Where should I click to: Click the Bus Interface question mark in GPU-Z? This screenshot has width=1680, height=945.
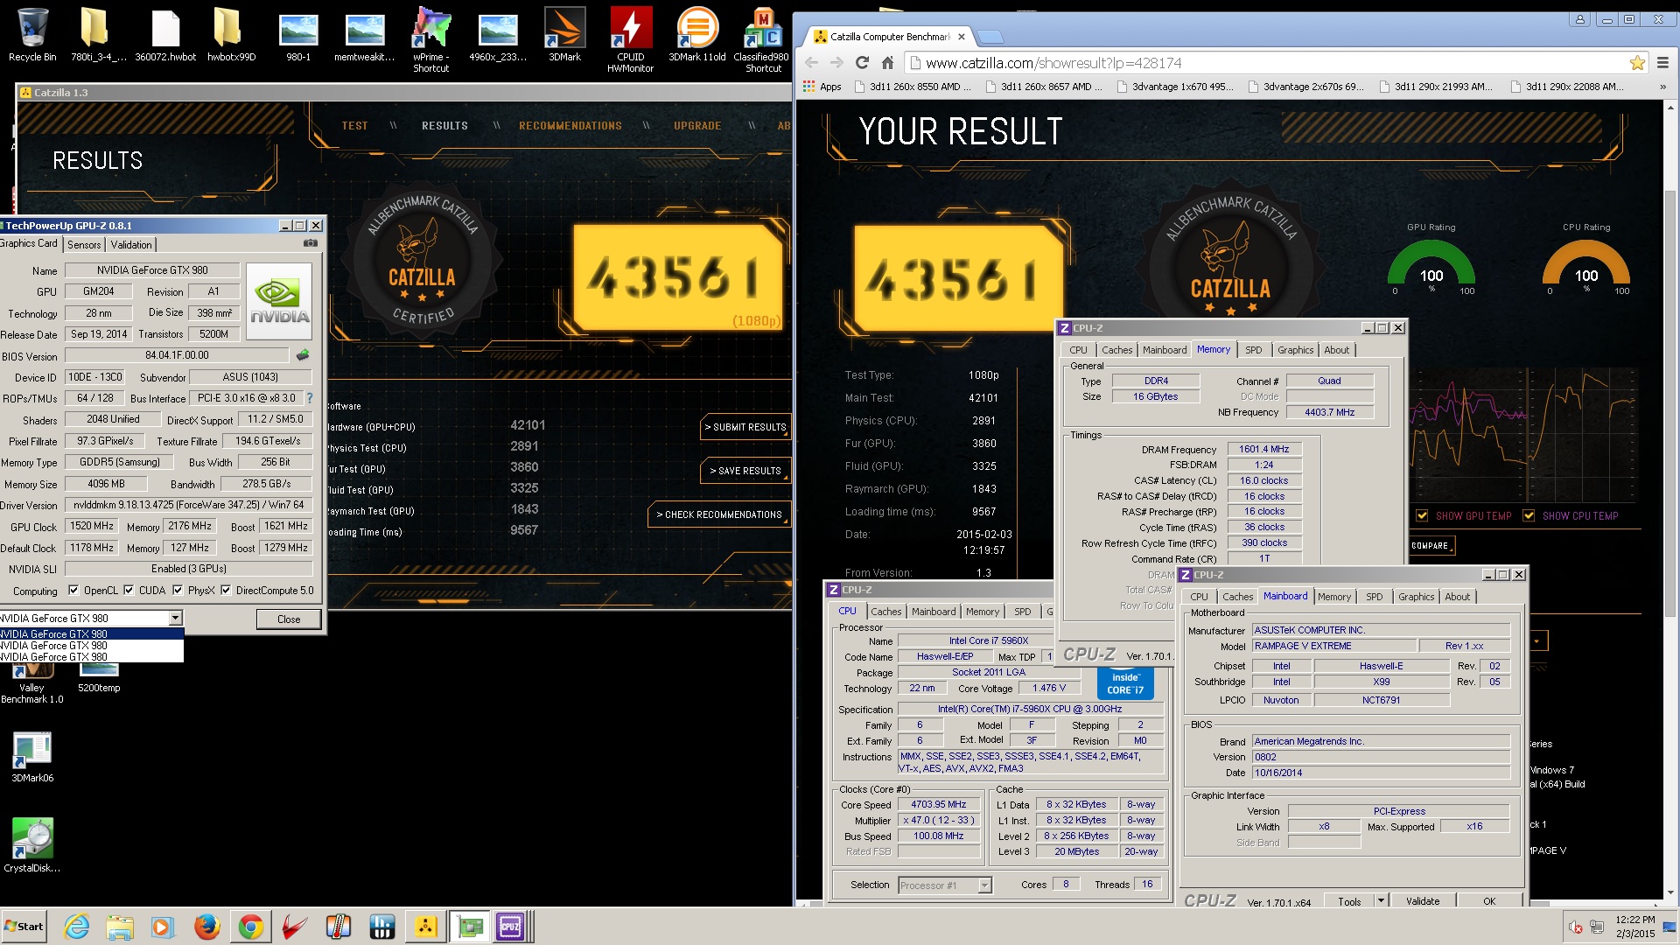pos(309,398)
